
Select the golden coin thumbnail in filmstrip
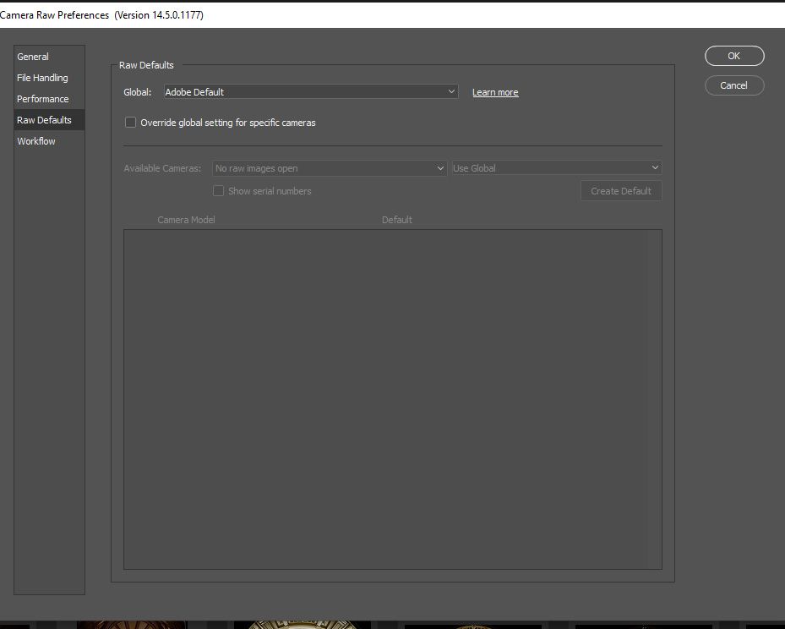pyautogui.click(x=302, y=624)
